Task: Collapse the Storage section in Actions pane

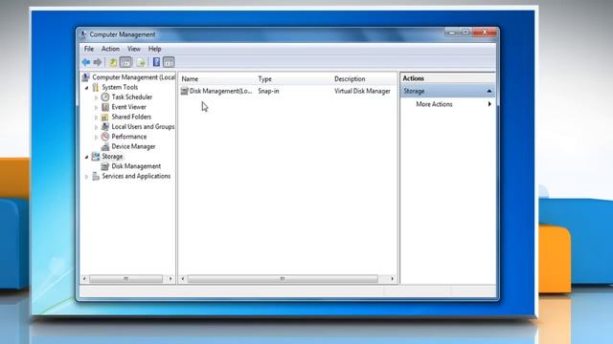Action: tap(489, 91)
